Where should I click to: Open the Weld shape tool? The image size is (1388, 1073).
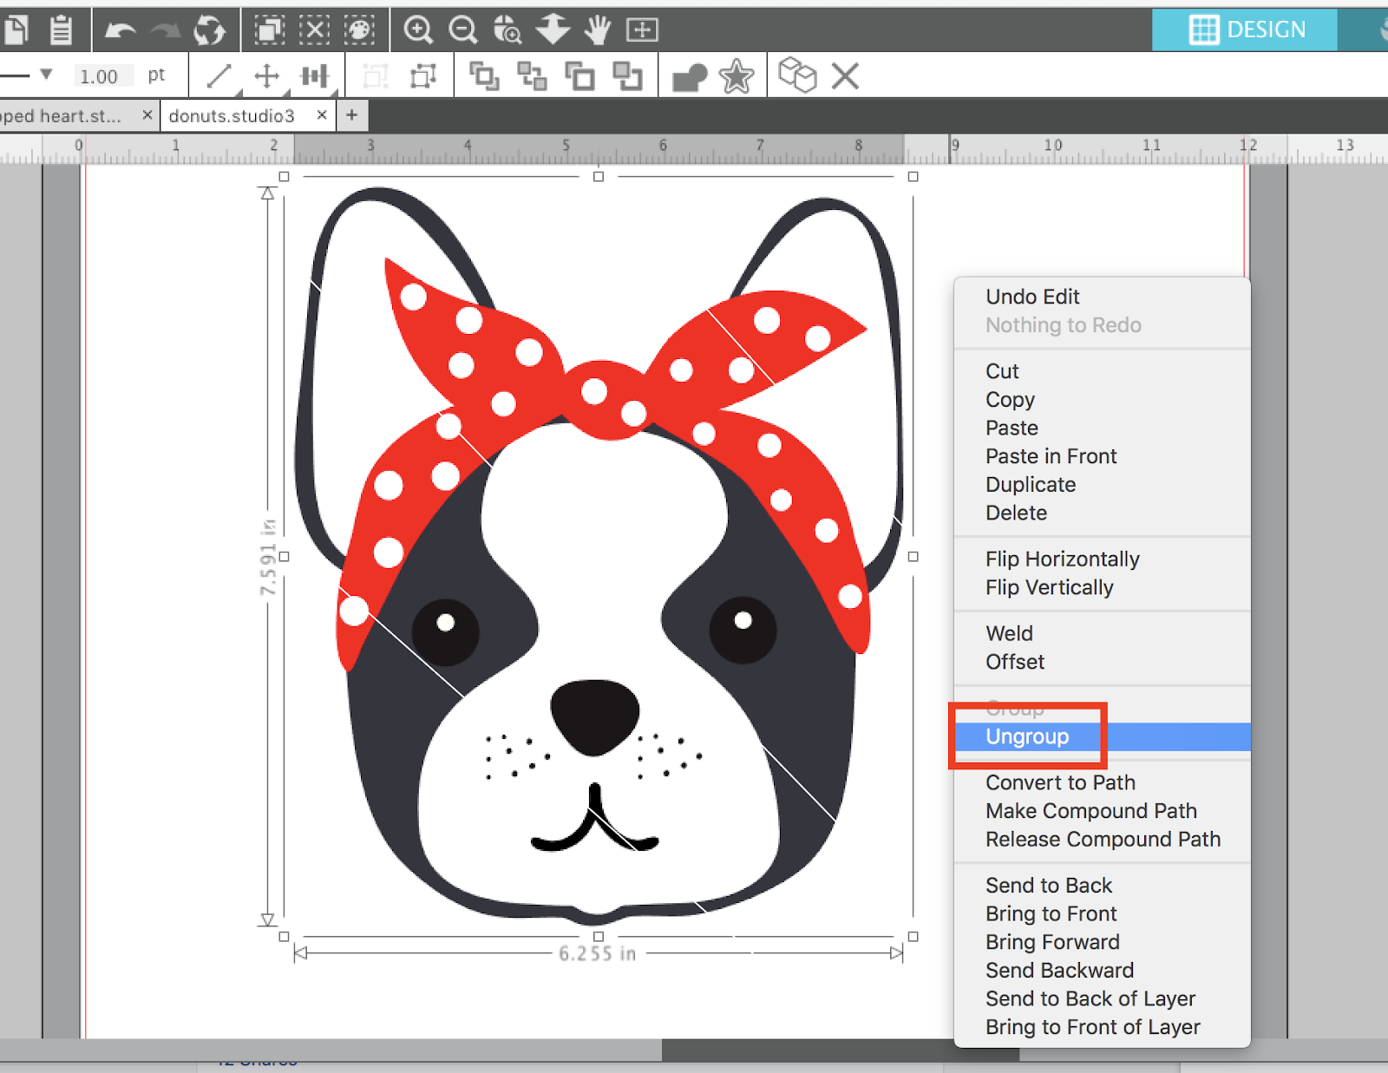pos(691,76)
